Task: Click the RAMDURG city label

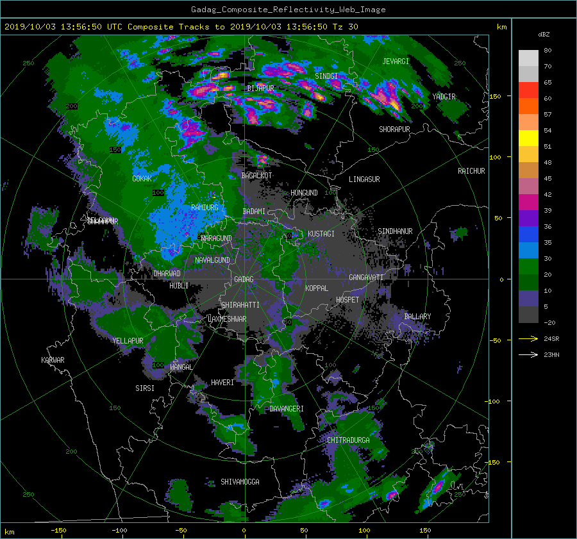Action: pyautogui.click(x=205, y=208)
